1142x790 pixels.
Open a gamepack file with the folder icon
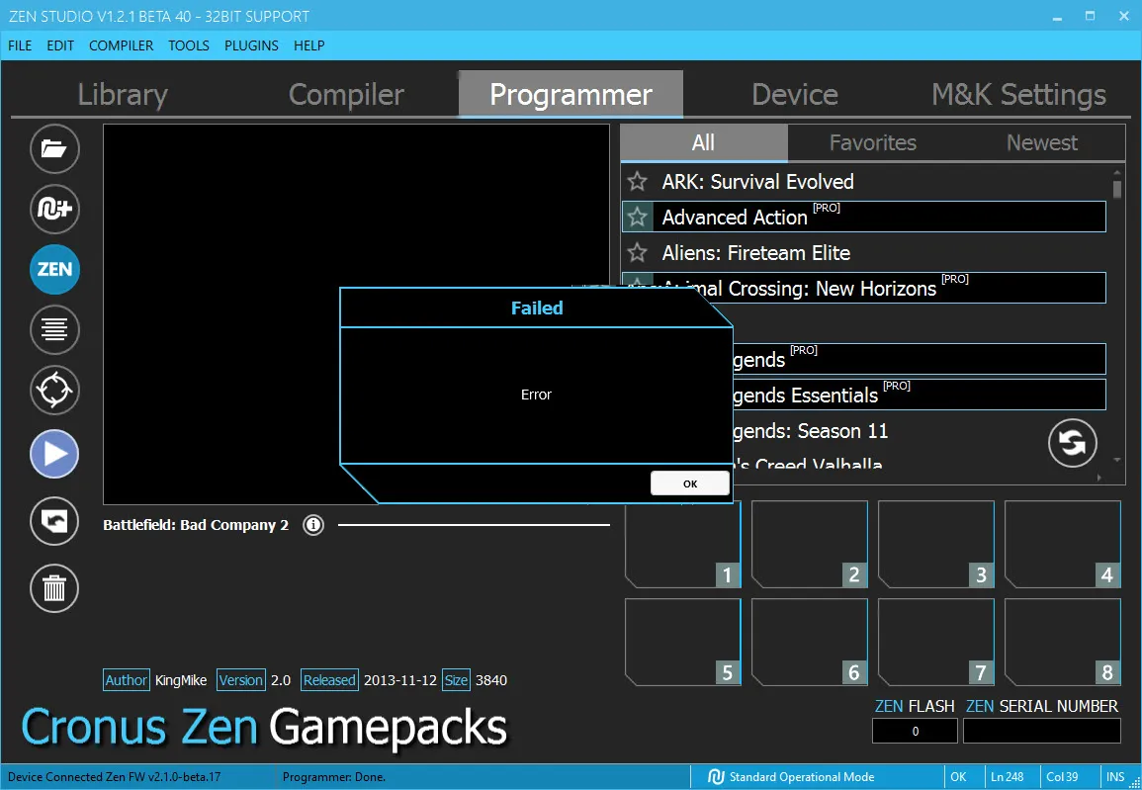(x=54, y=148)
